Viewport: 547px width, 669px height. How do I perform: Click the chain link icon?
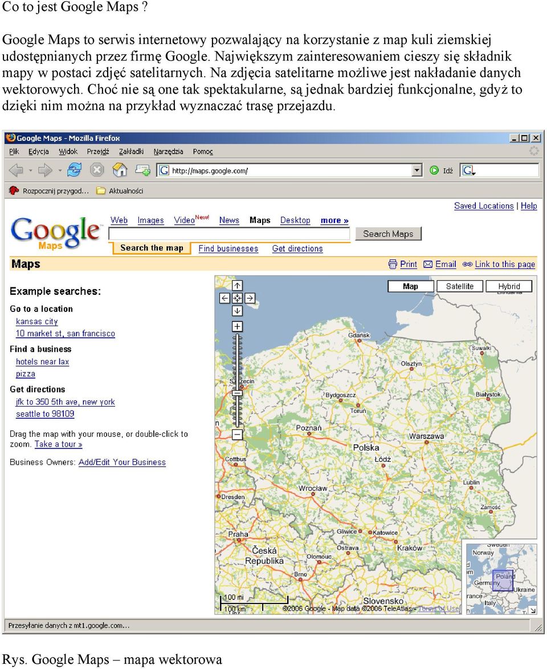(467, 265)
